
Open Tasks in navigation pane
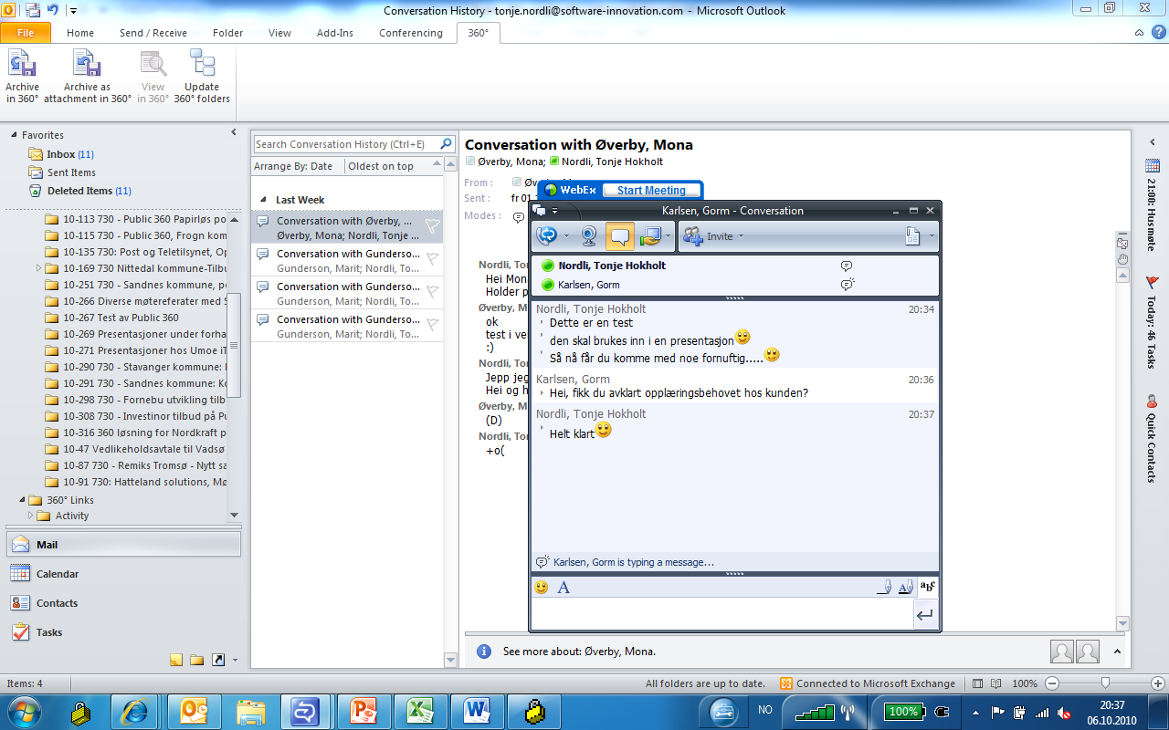[123, 632]
